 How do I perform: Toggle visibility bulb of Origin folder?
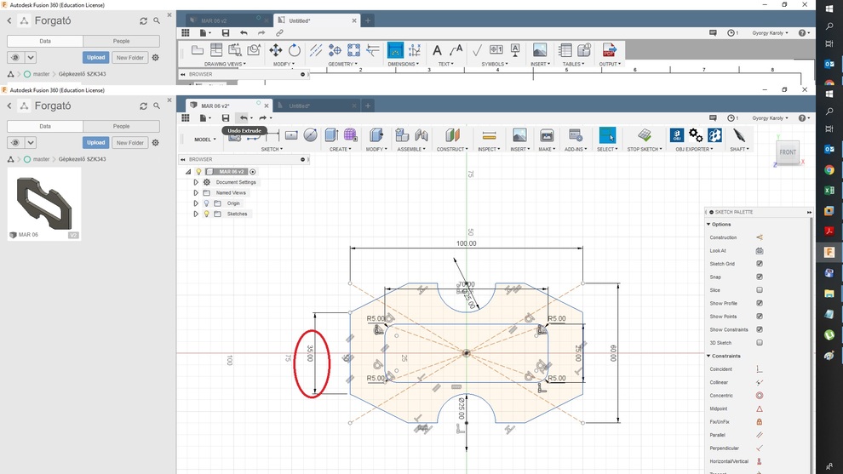click(206, 203)
